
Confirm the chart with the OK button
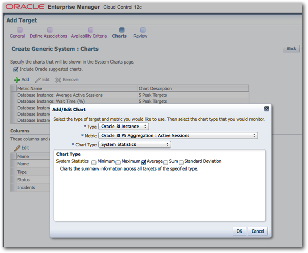coord(239,231)
